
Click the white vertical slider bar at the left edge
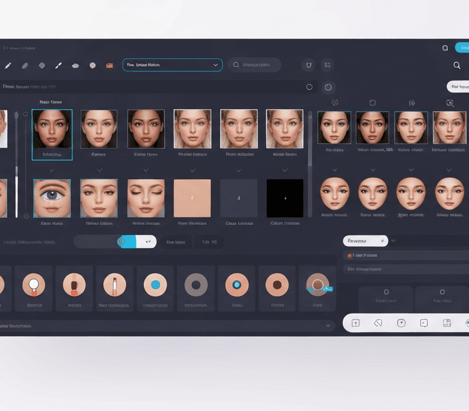click(16, 197)
